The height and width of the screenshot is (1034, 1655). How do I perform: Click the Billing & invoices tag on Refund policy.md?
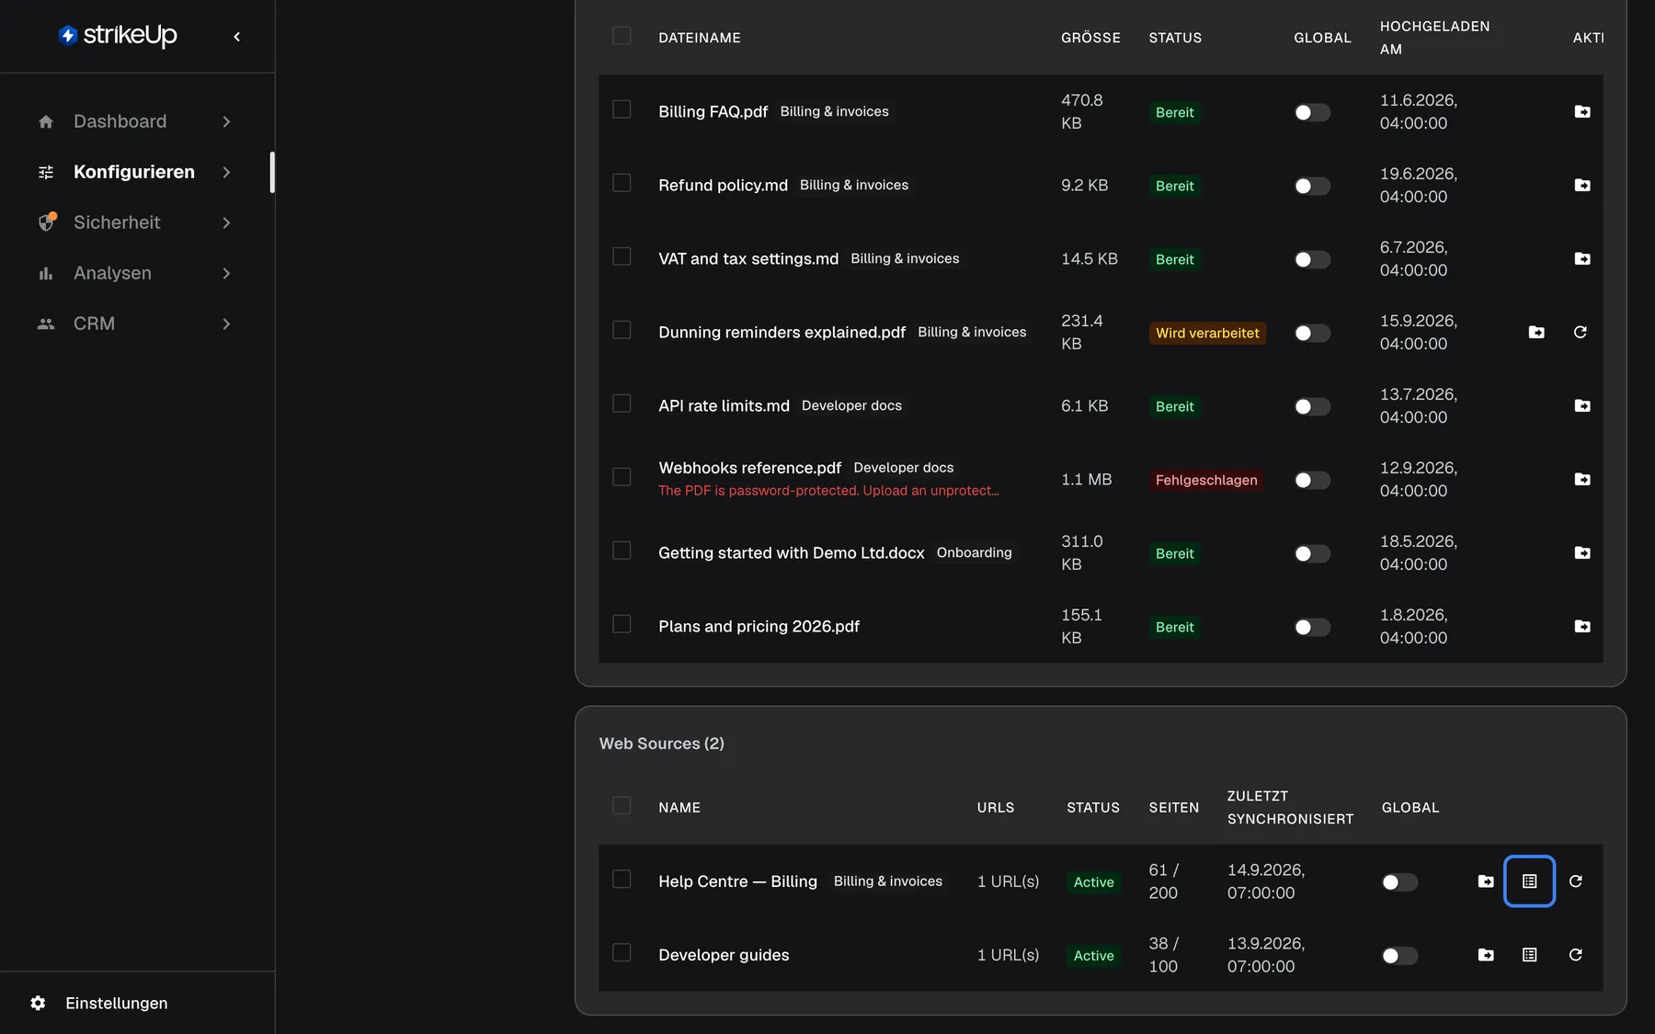tap(853, 185)
